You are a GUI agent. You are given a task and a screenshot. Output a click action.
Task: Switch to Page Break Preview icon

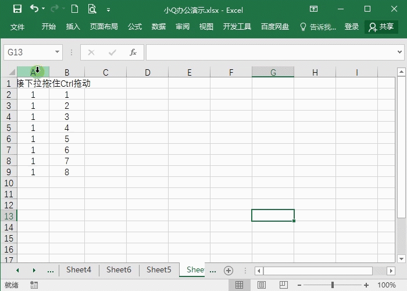284,285
